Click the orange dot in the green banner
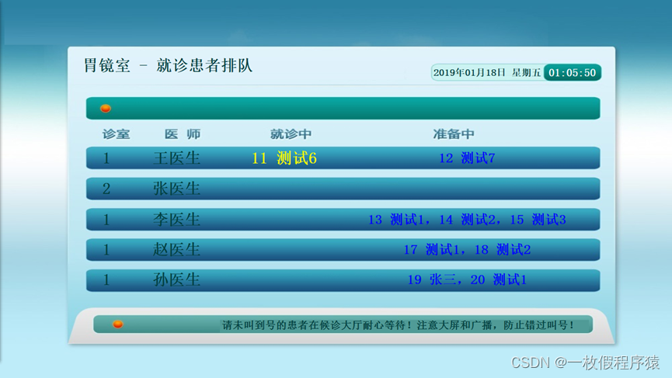This screenshot has width=672, height=378. click(106, 109)
